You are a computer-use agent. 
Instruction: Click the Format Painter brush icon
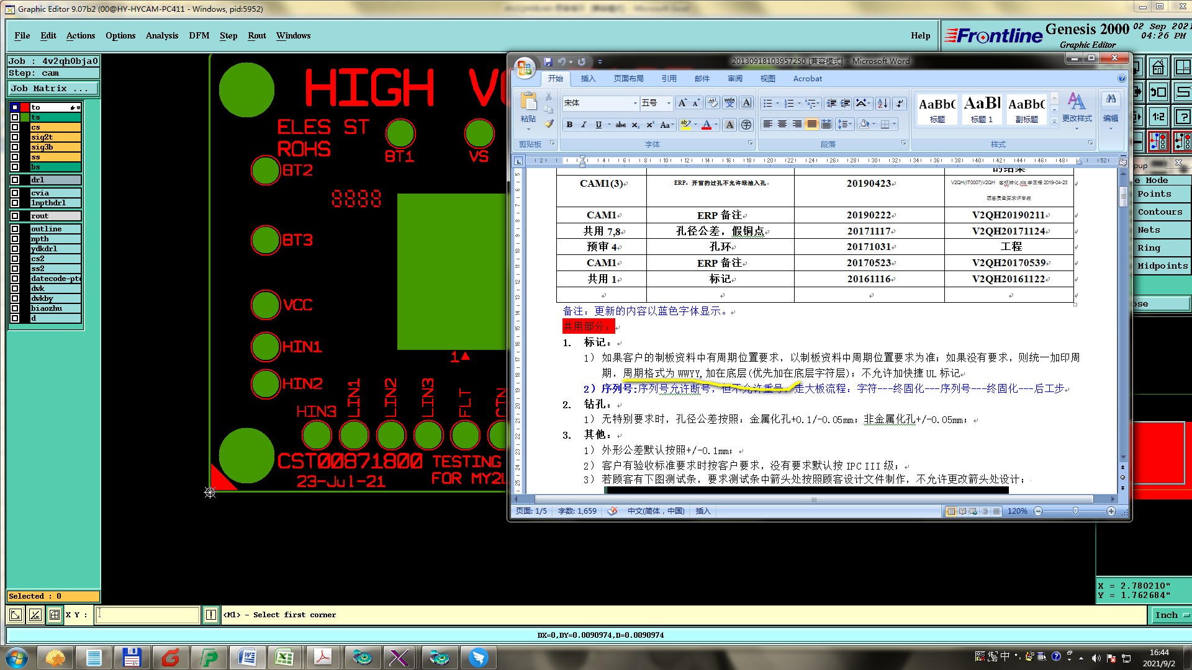549,124
